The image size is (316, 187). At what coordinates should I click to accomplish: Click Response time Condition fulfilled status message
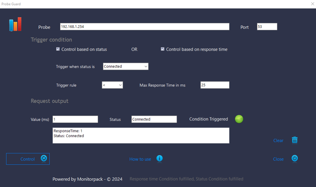coord(186,179)
